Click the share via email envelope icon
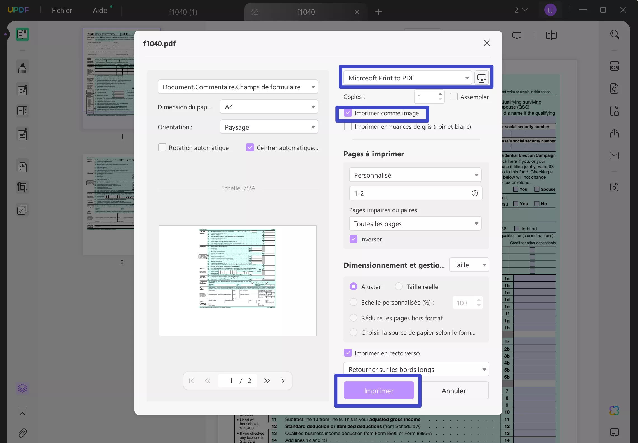The height and width of the screenshot is (443, 638). (614, 155)
